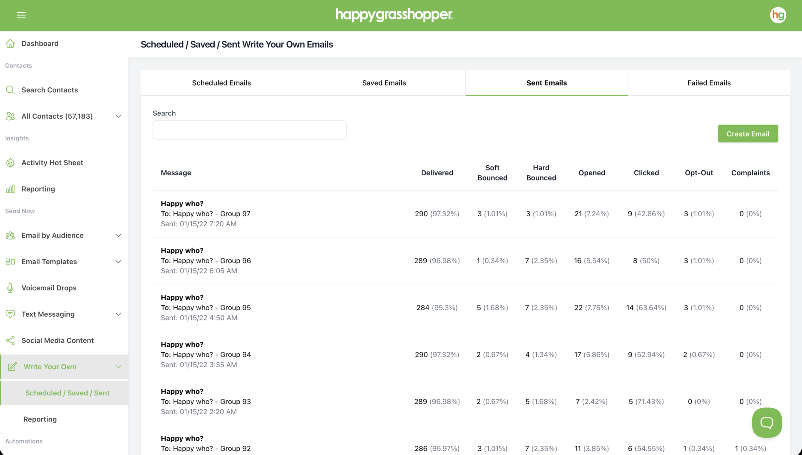Click Group 93 hard bounced value 5 (1.68%)

pos(541,401)
